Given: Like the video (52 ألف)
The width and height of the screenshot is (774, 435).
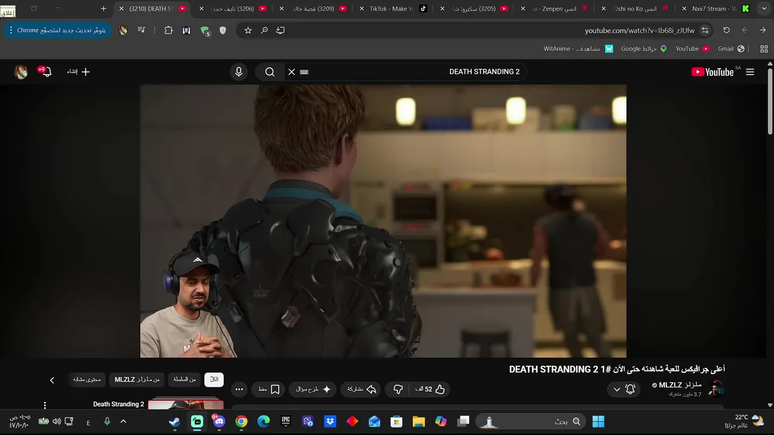Looking at the screenshot, I should pos(430,389).
